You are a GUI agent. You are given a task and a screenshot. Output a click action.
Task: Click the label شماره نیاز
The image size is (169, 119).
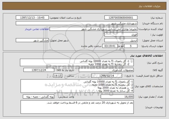point(157,18)
